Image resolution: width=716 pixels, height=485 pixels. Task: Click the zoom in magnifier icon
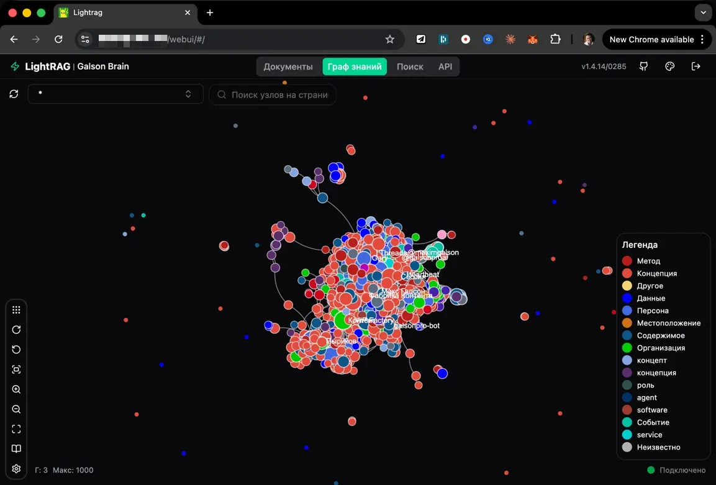point(17,389)
